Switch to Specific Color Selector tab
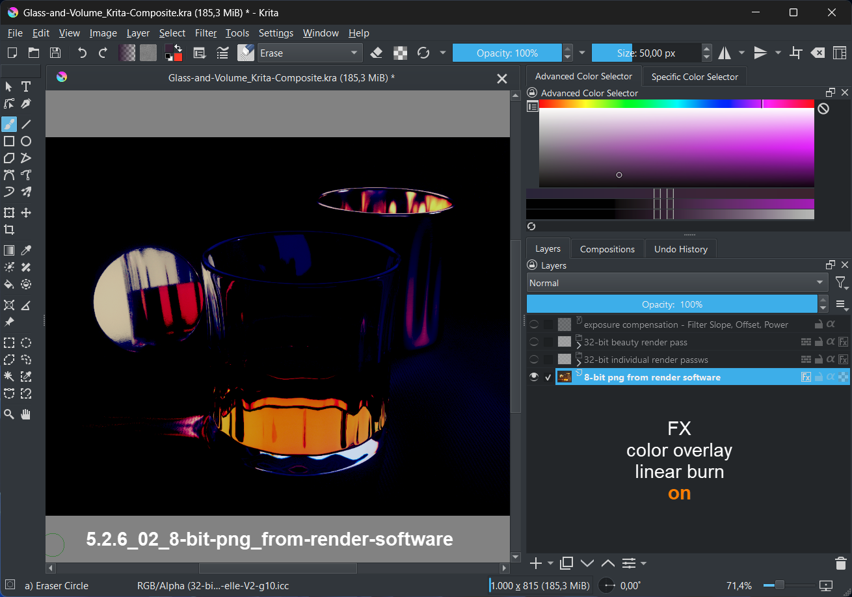 tap(695, 77)
